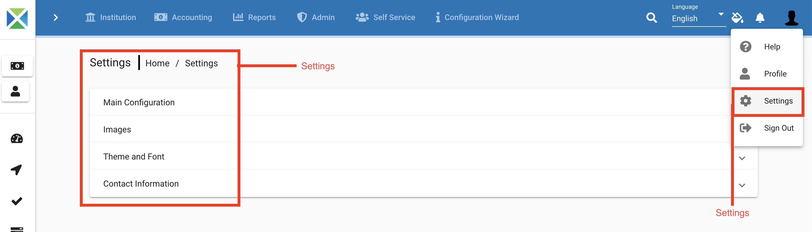
Task: Expand the Theme and Font section
Action: tap(742, 158)
